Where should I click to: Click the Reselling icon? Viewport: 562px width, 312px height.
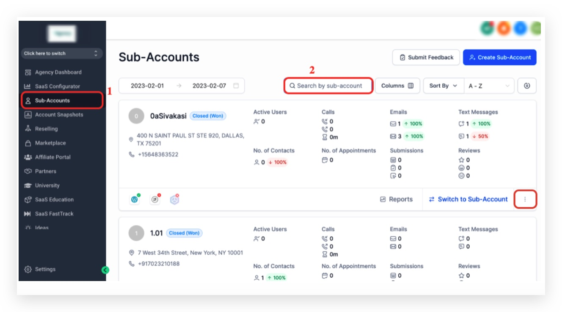[x=28, y=129]
